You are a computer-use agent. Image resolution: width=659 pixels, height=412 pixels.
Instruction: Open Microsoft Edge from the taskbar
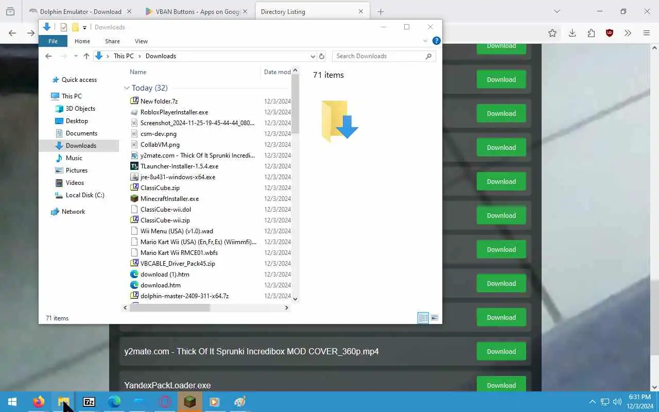(x=114, y=402)
